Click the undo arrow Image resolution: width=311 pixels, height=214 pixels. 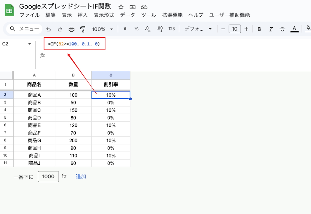tap(48, 29)
